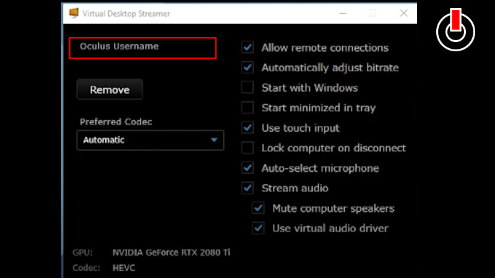Enable Lock computer on disconnect
The image size is (495, 278).
(x=247, y=148)
